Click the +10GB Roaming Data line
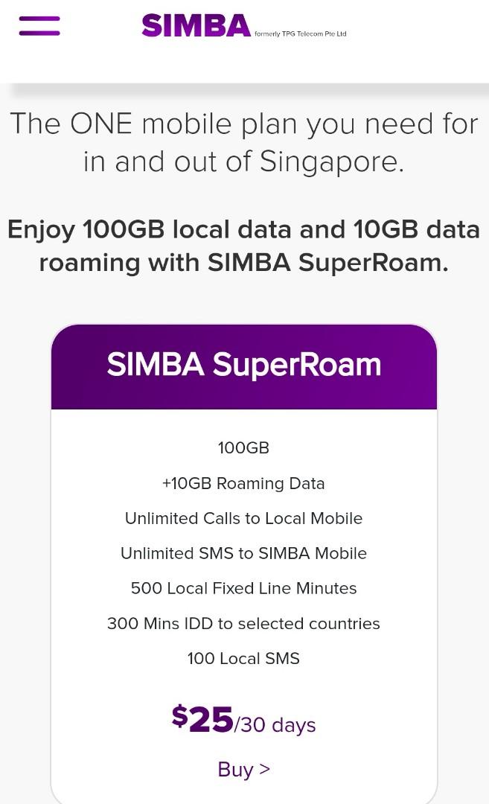The width and height of the screenshot is (489, 804). point(243,483)
